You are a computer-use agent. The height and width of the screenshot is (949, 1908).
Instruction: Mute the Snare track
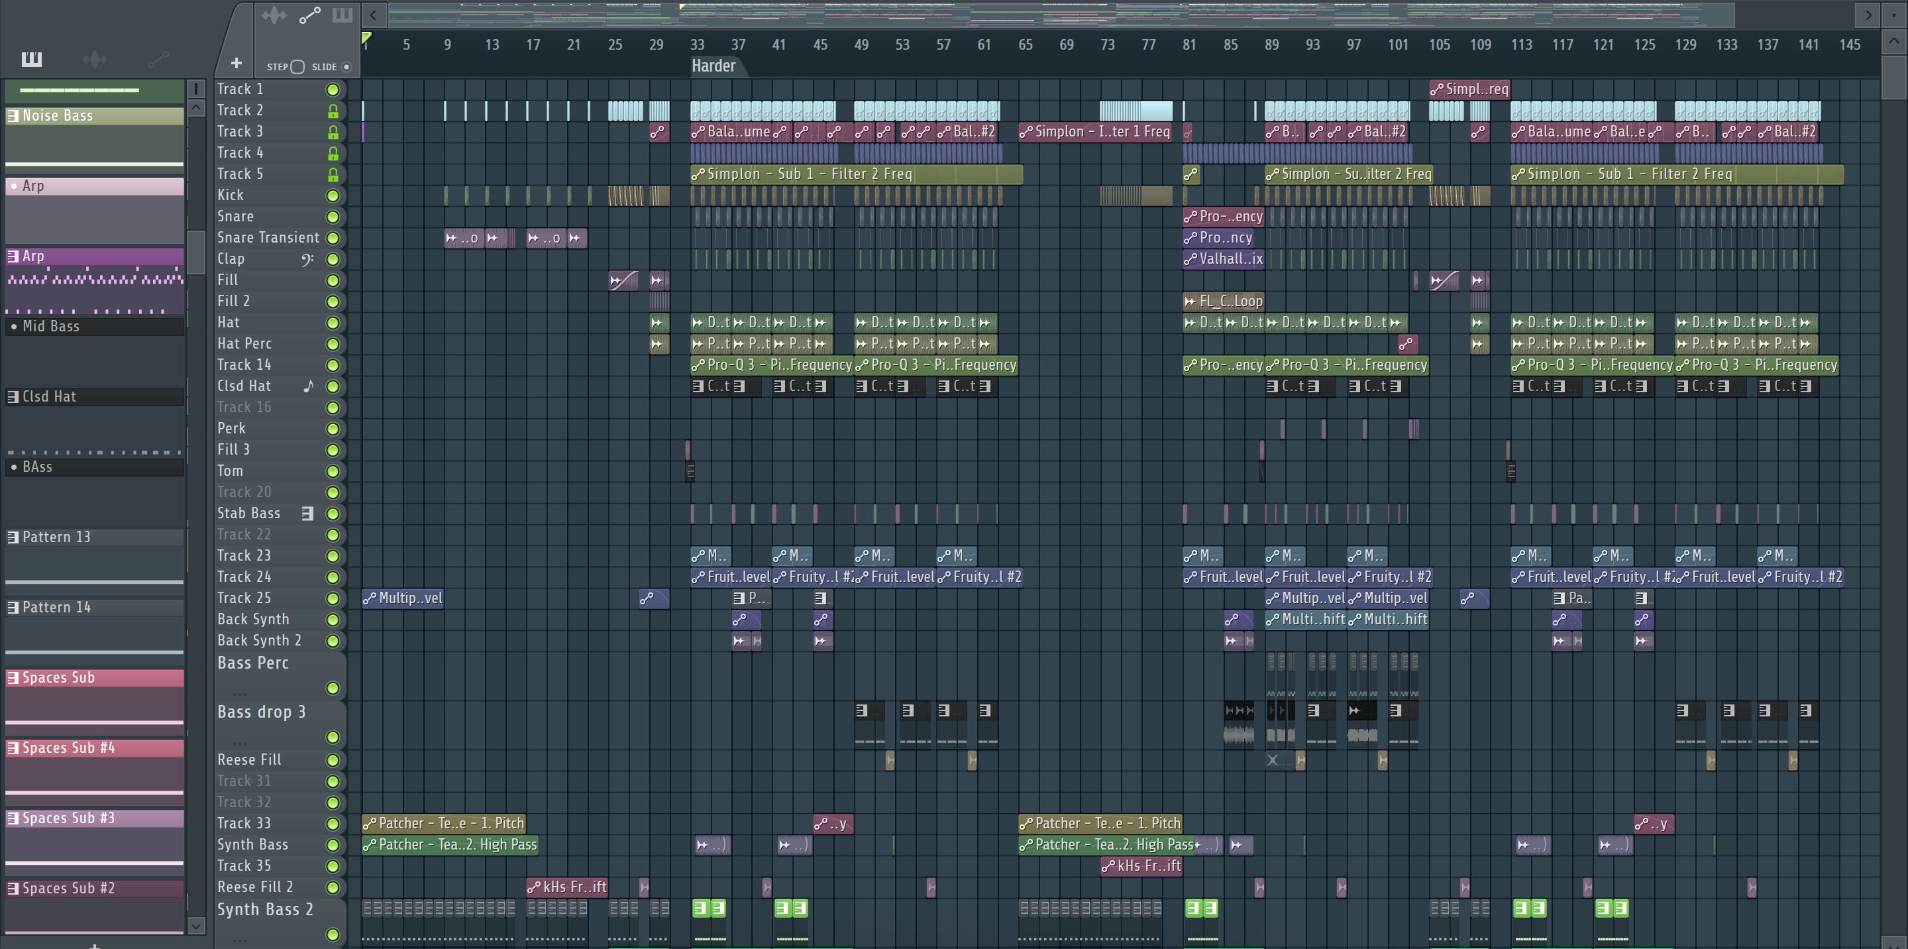[x=333, y=217]
